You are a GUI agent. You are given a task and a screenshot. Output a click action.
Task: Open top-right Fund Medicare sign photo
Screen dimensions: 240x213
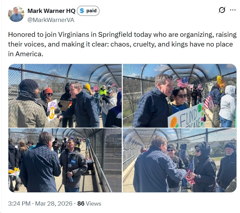coord(180,96)
